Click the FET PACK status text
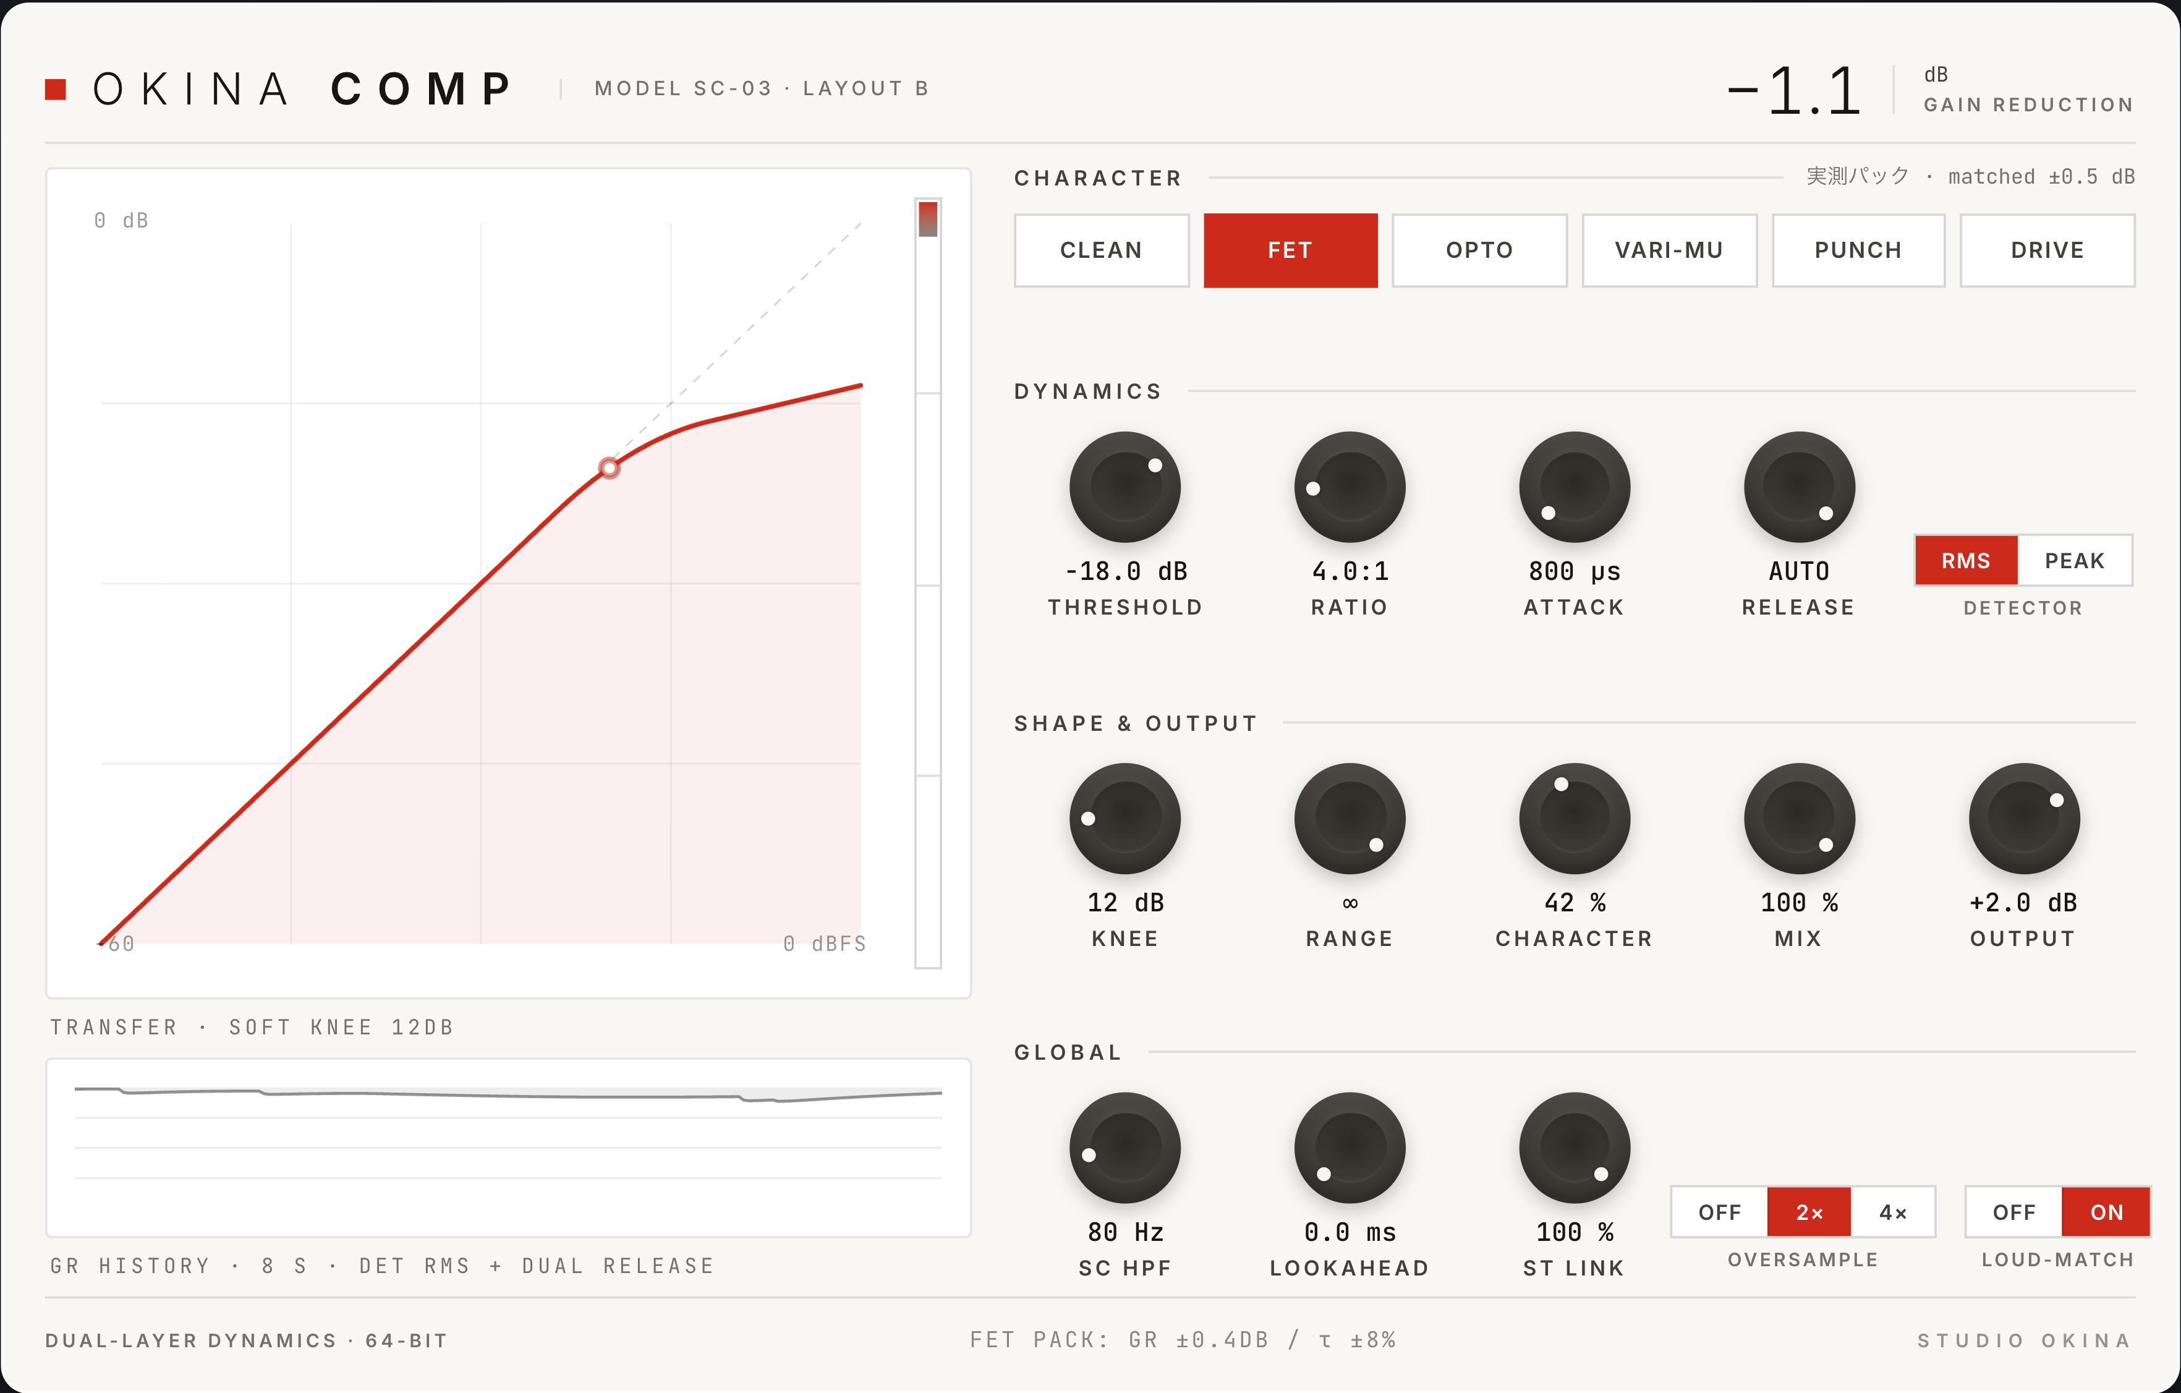Viewport: 2181px width, 1393px height. point(1182,1340)
